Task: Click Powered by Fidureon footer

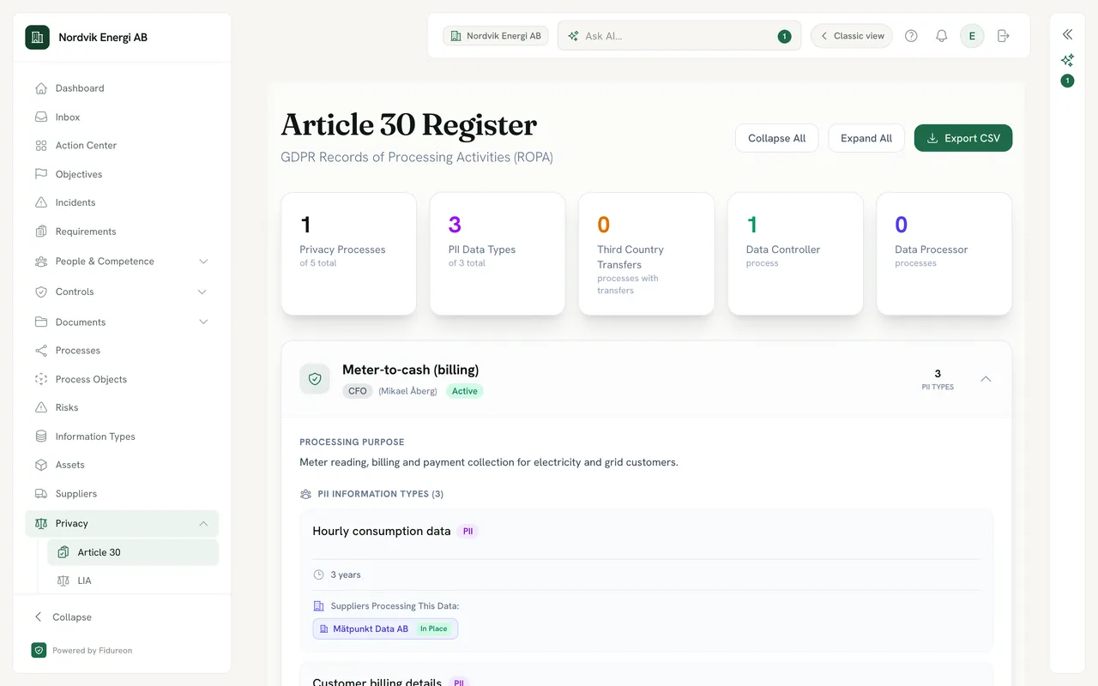Action: point(81,651)
